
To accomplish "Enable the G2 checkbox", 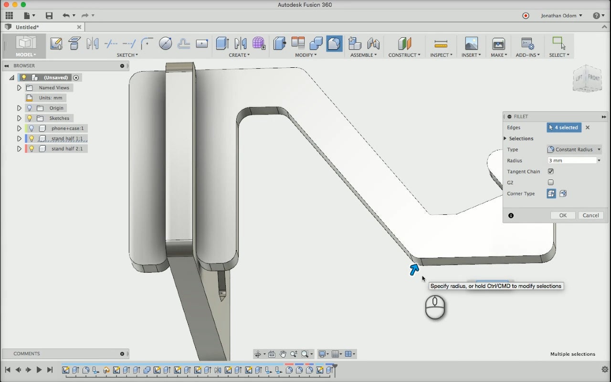I will pos(551,182).
